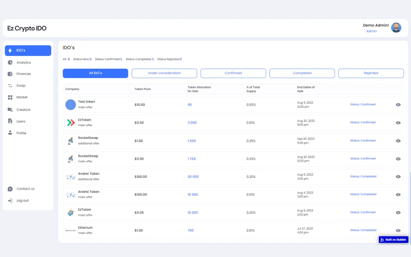411x257 pixels.
Task: Click the Profile person icon
Action: (x=10, y=133)
